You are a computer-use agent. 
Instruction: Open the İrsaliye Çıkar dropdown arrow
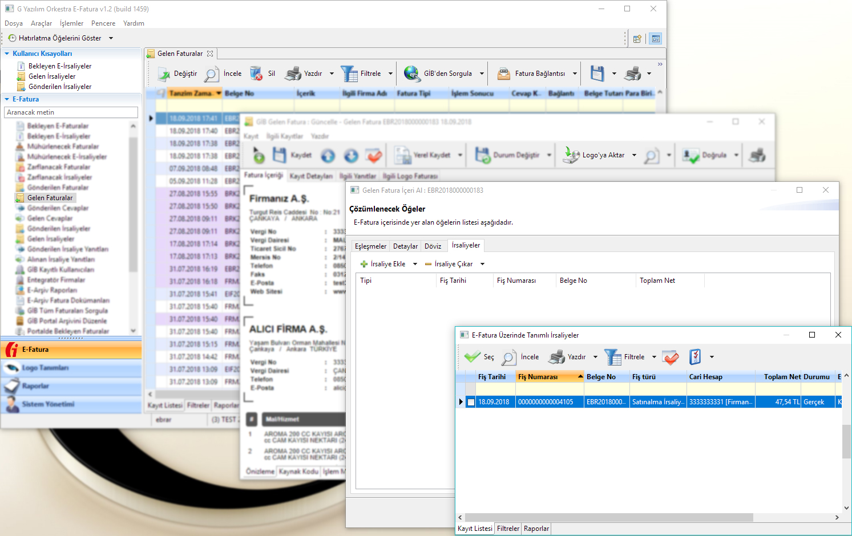(482, 264)
